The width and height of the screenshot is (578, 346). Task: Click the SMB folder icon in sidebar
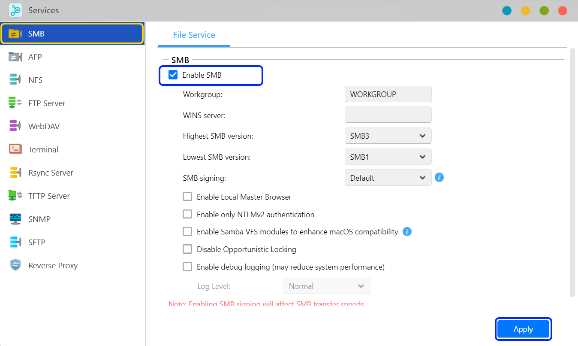coord(15,34)
